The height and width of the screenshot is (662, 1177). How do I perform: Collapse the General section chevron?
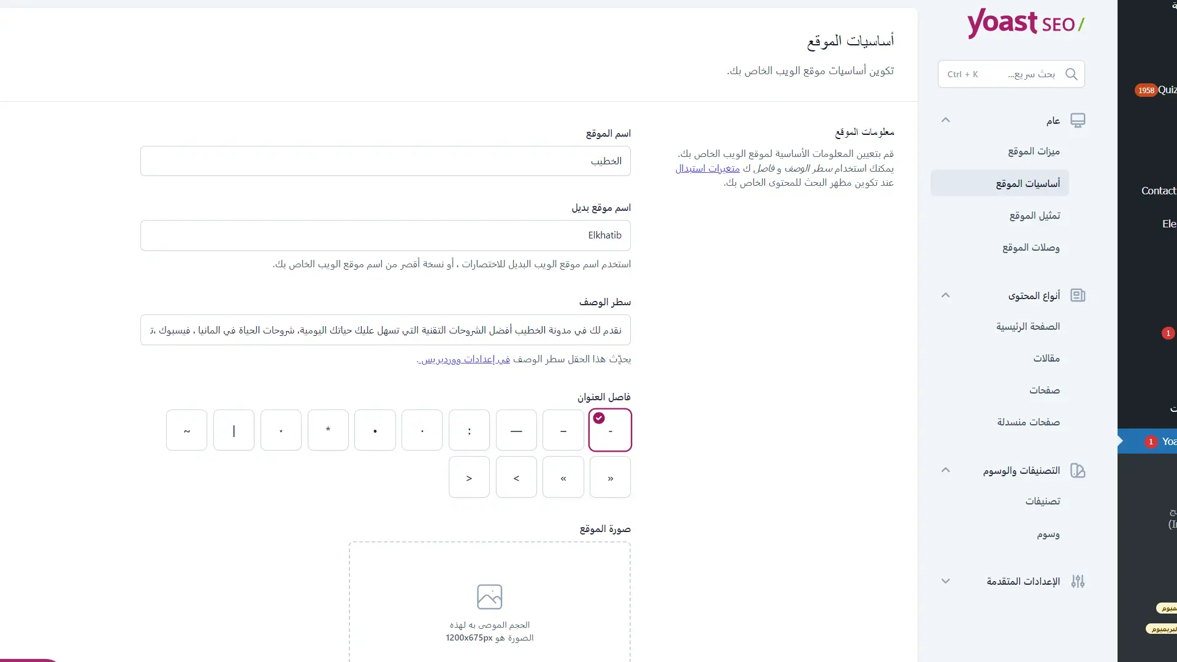pyautogui.click(x=945, y=120)
